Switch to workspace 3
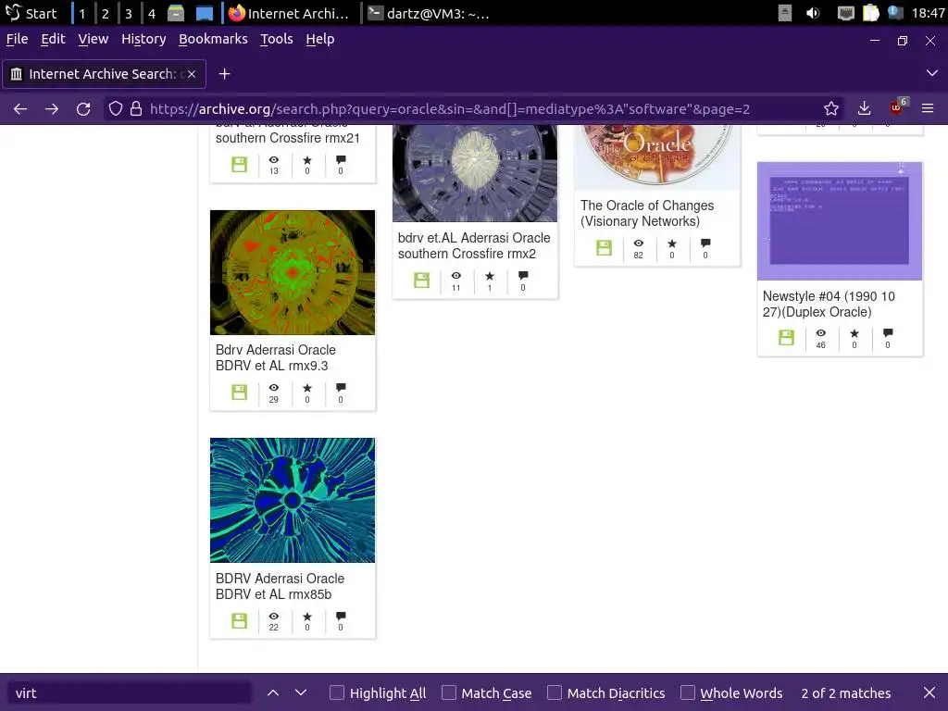Image resolution: width=948 pixels, height=711 pixels. 128,13
